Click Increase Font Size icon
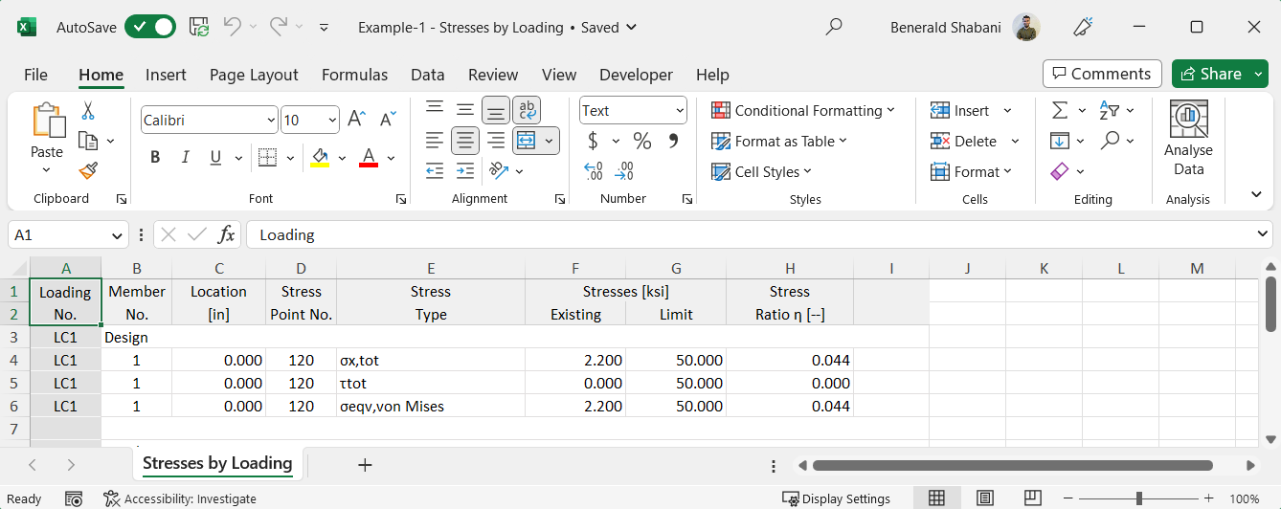The width and height of the screenshot is (1281, 509). click(x=356, y=120)
